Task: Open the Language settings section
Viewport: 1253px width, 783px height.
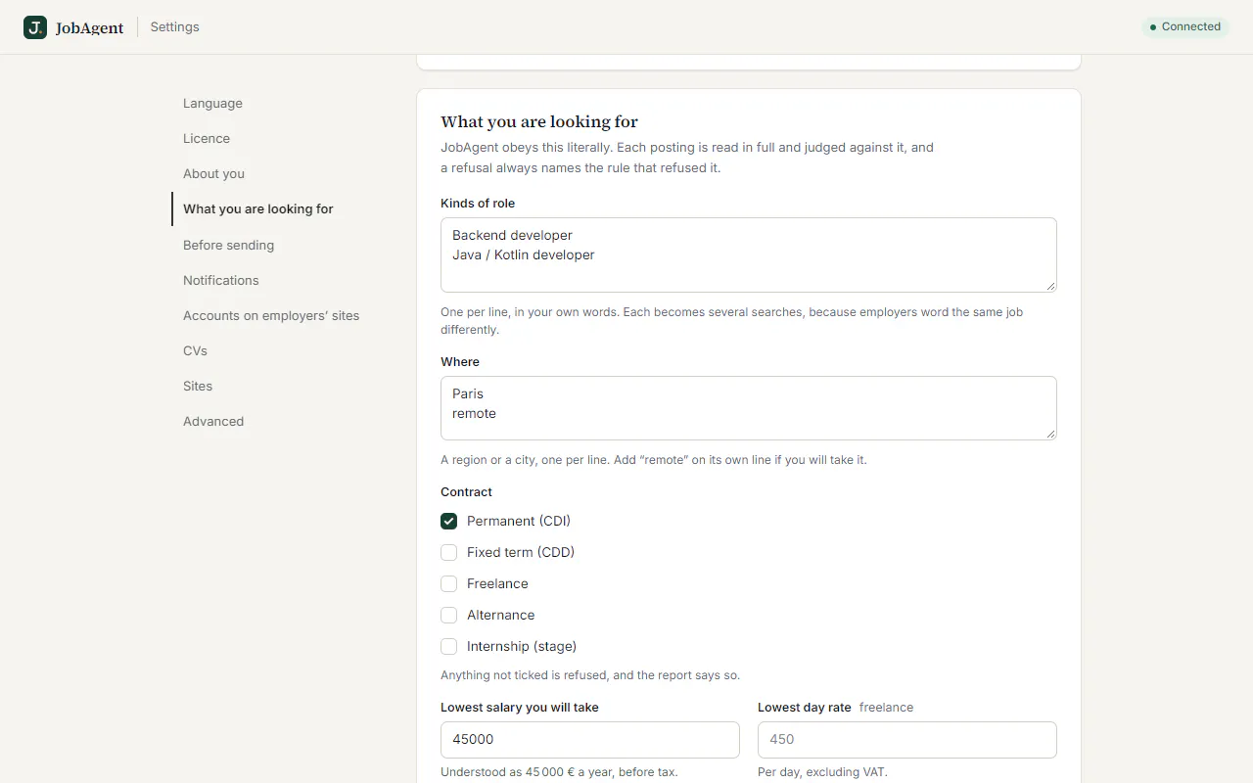Action: pos(212,103)
